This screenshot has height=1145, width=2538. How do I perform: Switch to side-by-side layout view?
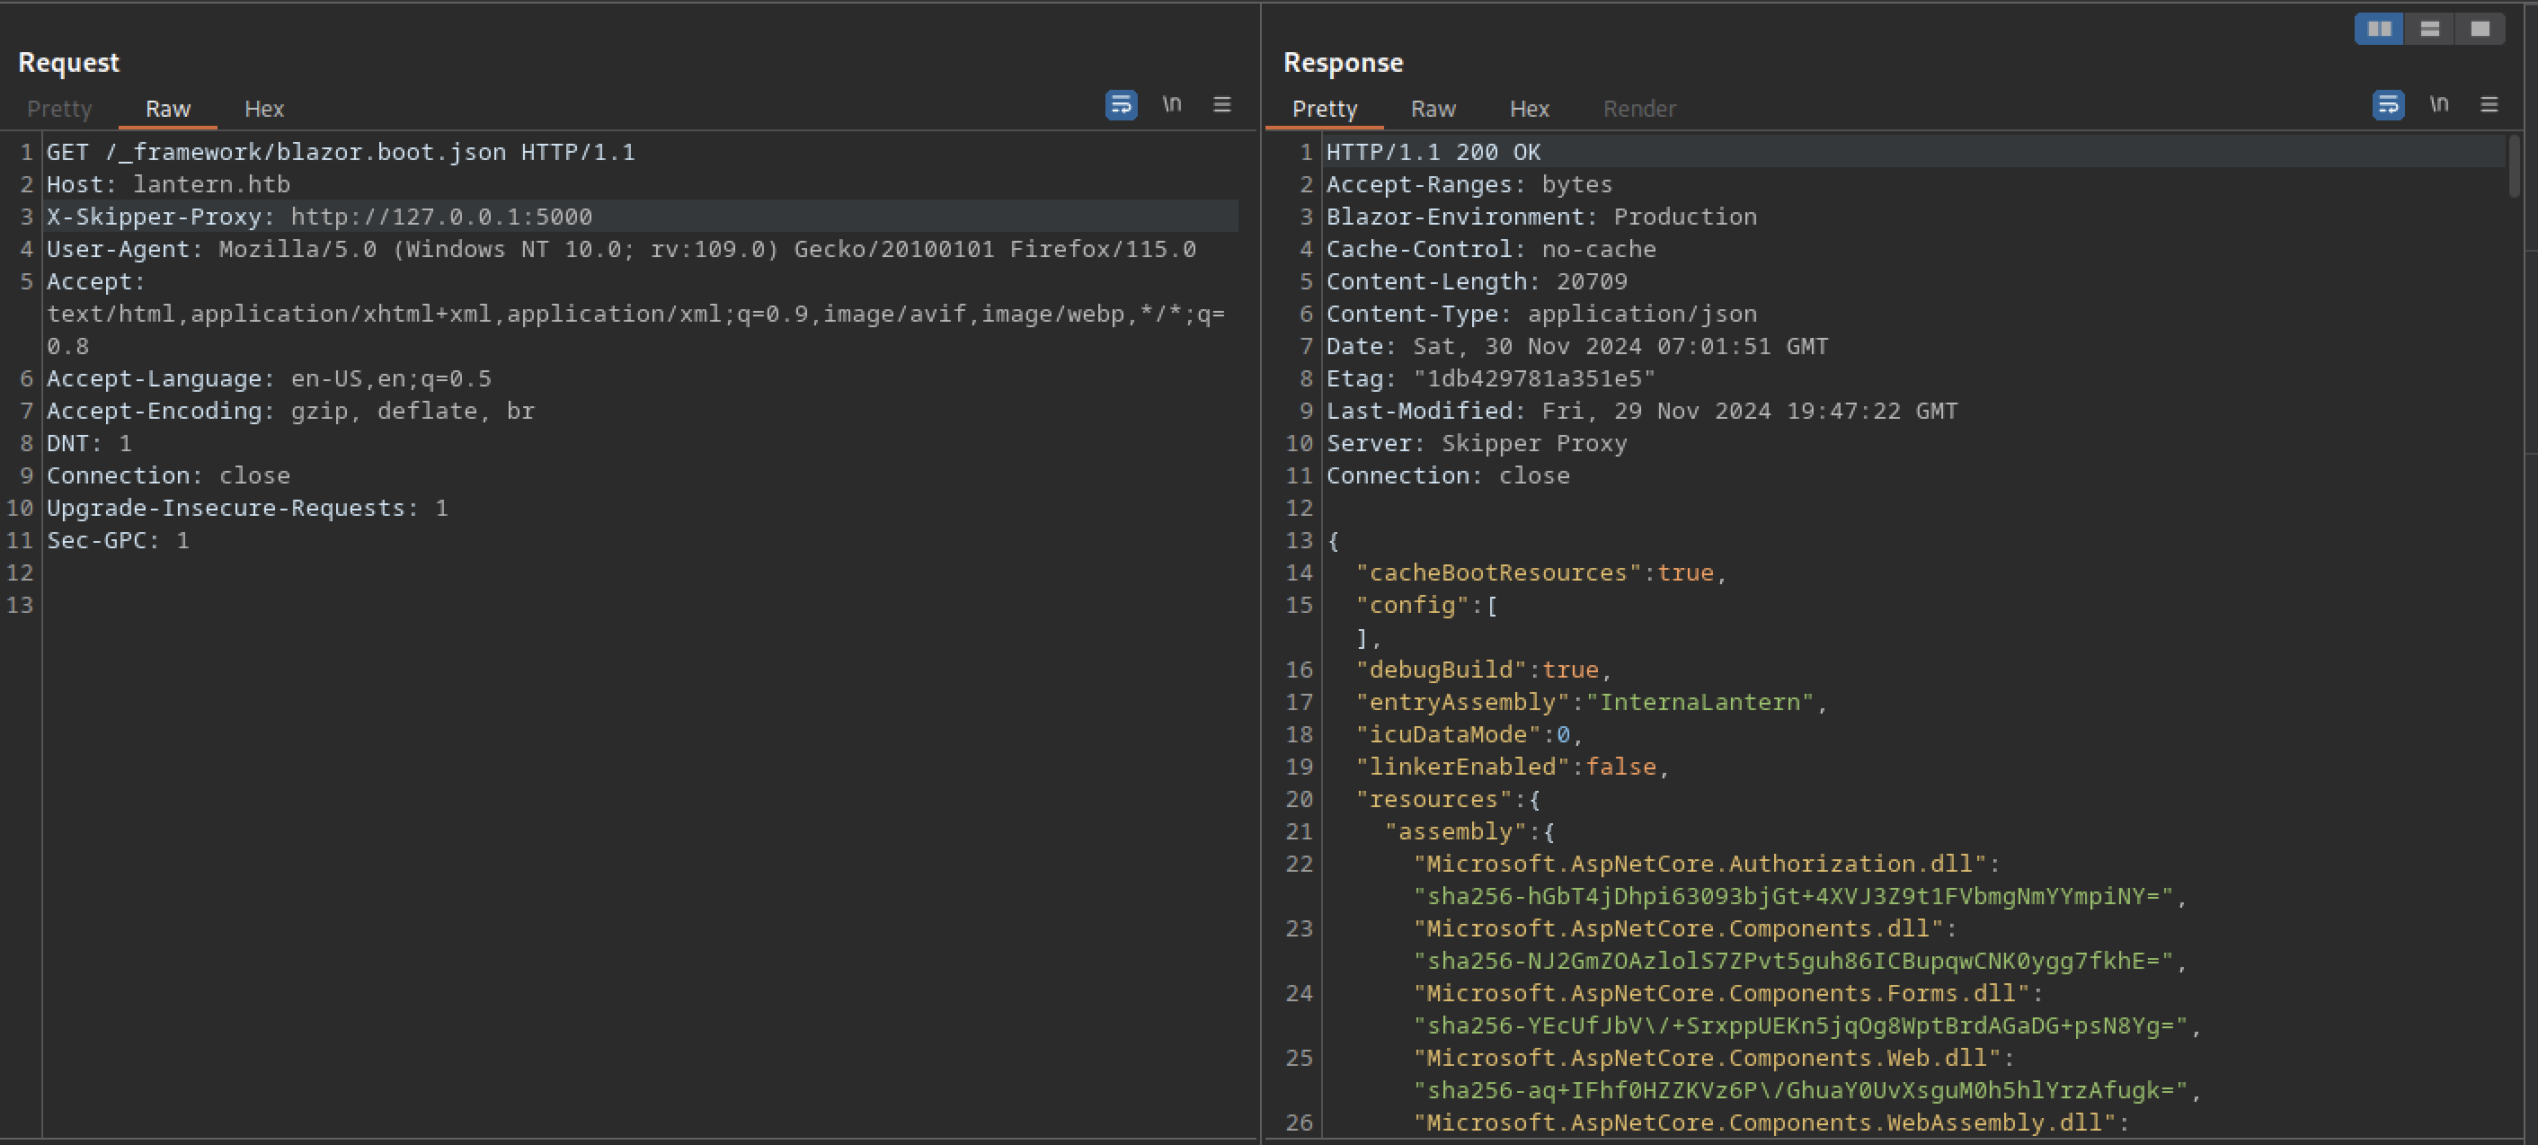2378,29
